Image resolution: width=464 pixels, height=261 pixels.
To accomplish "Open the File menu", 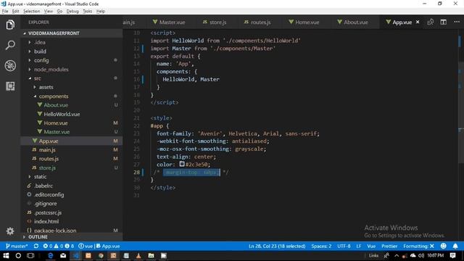I will point(5,12).
